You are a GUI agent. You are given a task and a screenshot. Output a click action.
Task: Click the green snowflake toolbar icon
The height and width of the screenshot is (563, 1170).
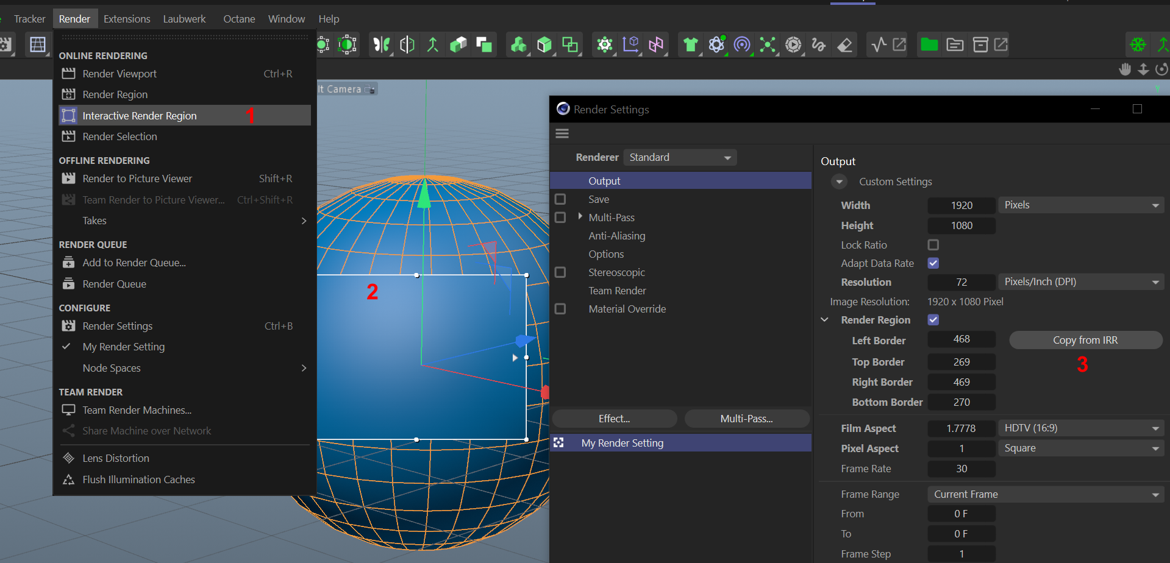coord(1138,44)
